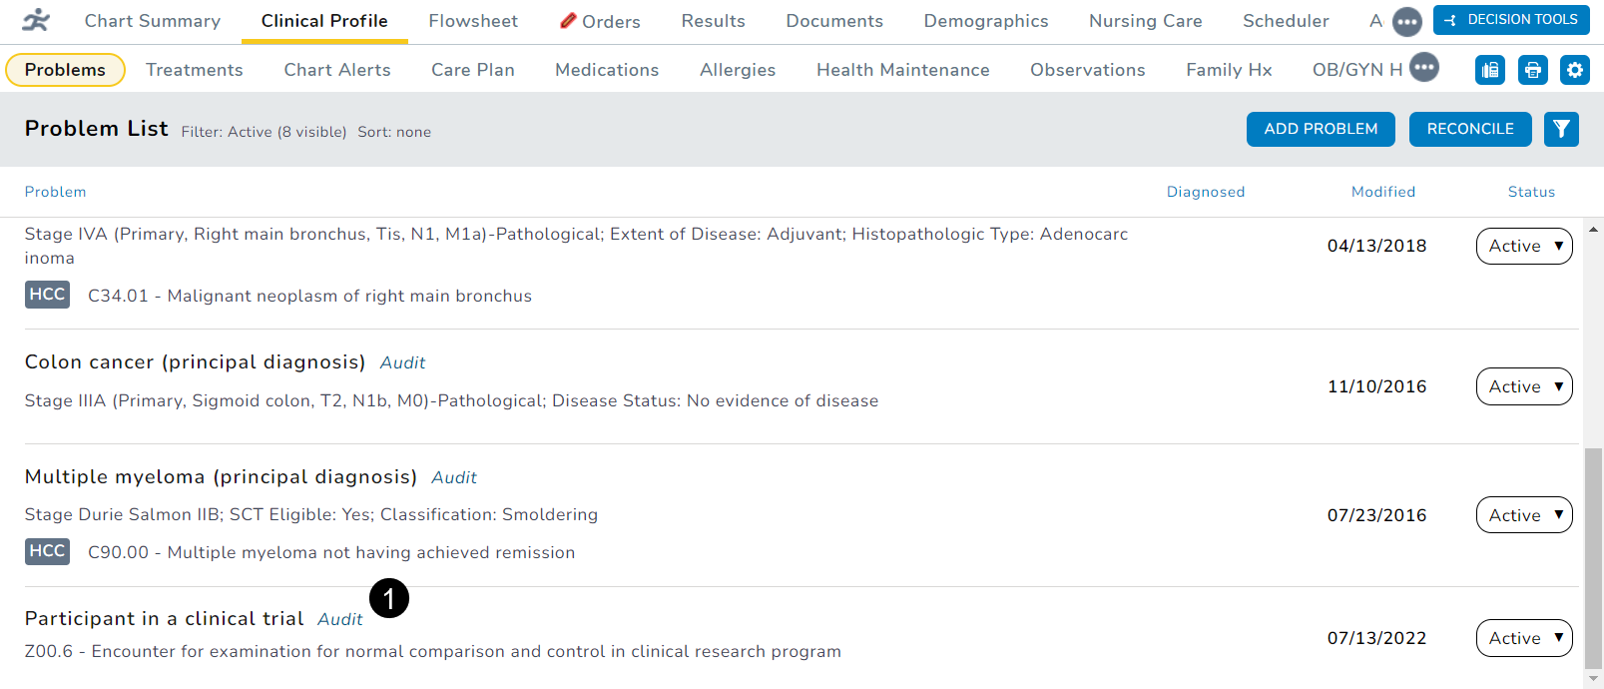Viewport: 1604px width, 689px height.
Task: Switch to the Orders tab
Action: pyautogui.click(x=601, y=21)
